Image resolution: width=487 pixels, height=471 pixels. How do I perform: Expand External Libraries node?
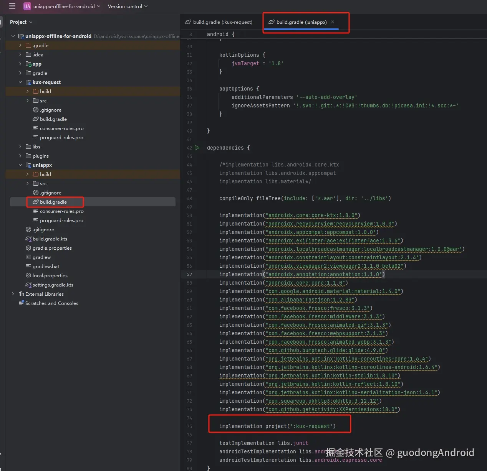(13, 294)
